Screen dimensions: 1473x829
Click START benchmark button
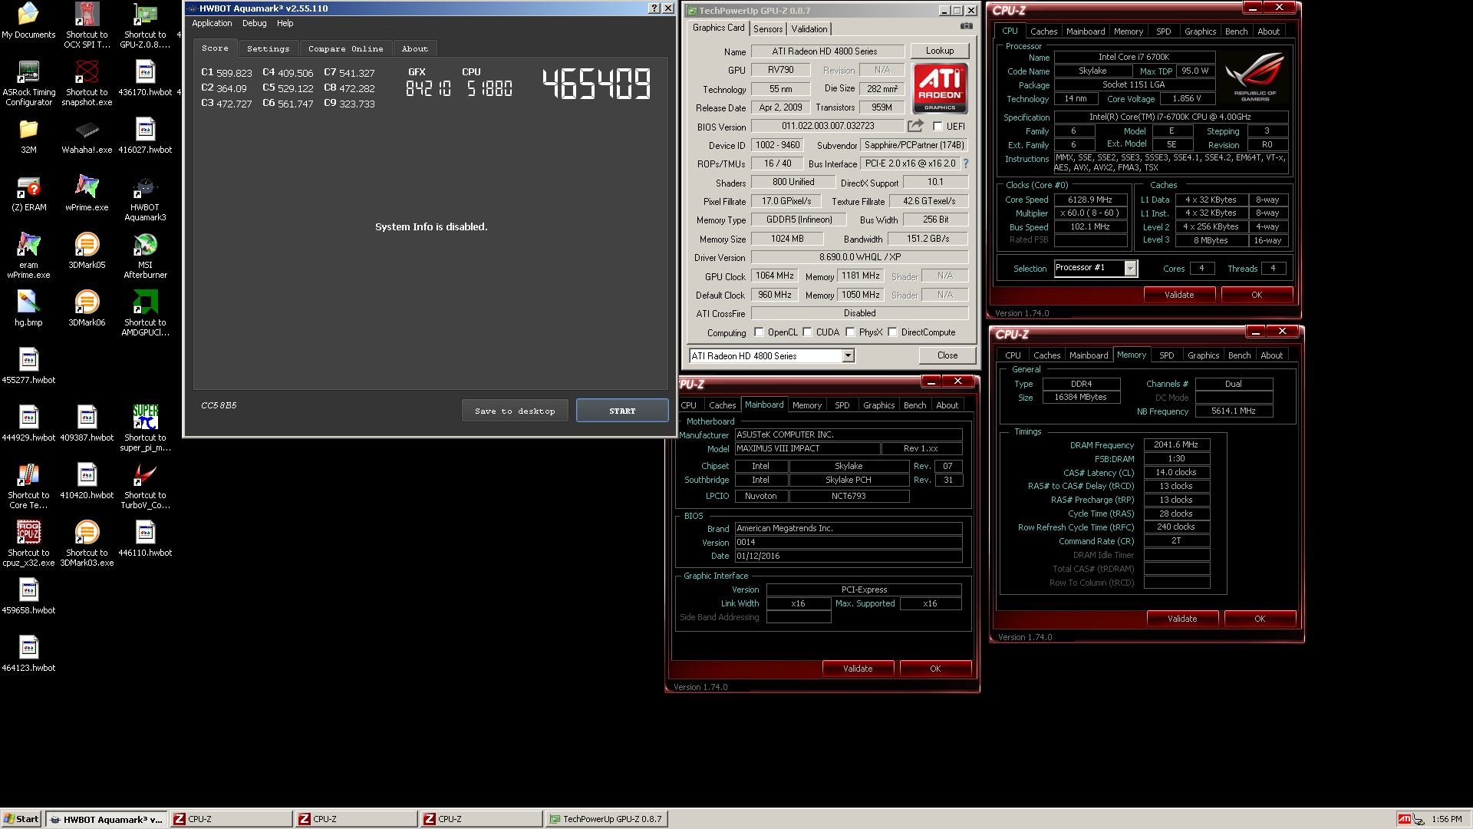click(622, 411)
